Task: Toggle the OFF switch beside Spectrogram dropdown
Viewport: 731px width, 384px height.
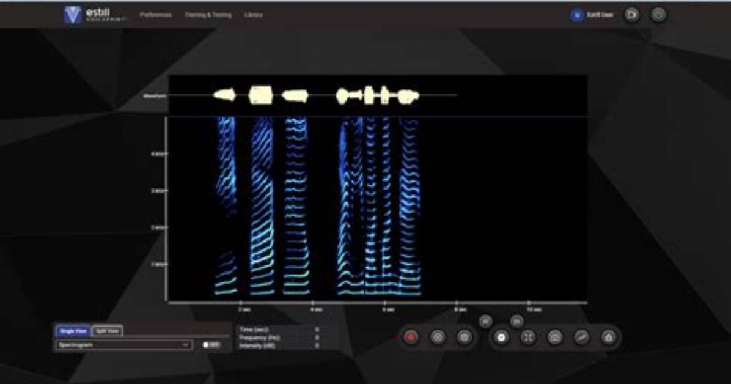Action: [x=211, y=345]
